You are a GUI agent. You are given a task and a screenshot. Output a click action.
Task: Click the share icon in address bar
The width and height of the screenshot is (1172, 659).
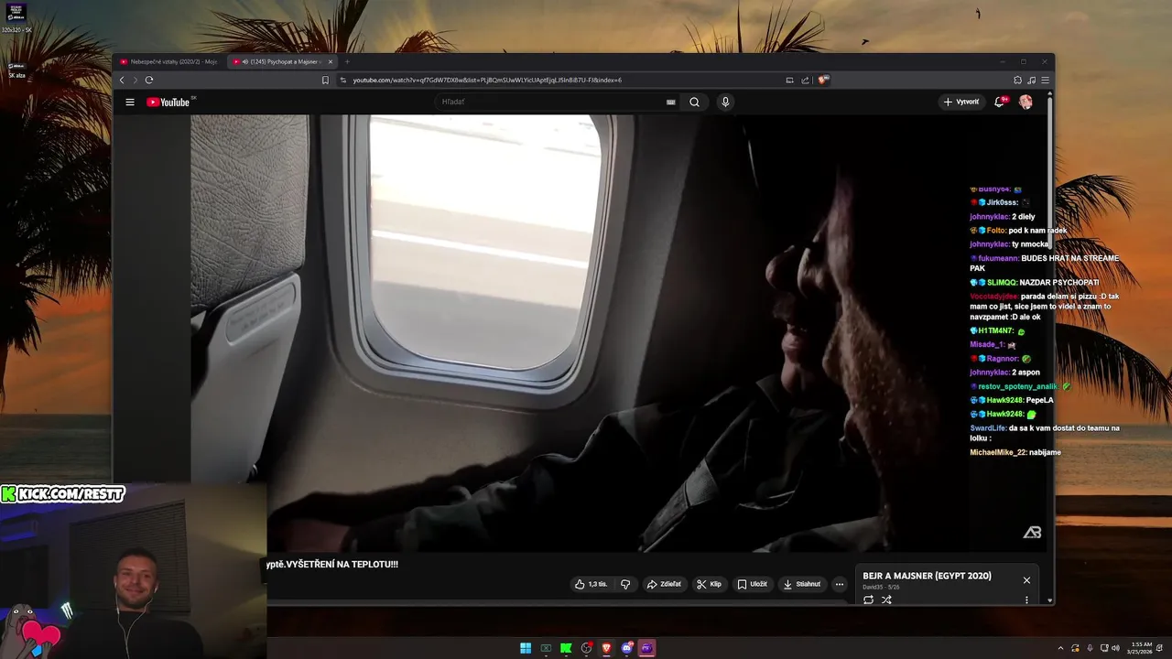click(x=805, y=80)
